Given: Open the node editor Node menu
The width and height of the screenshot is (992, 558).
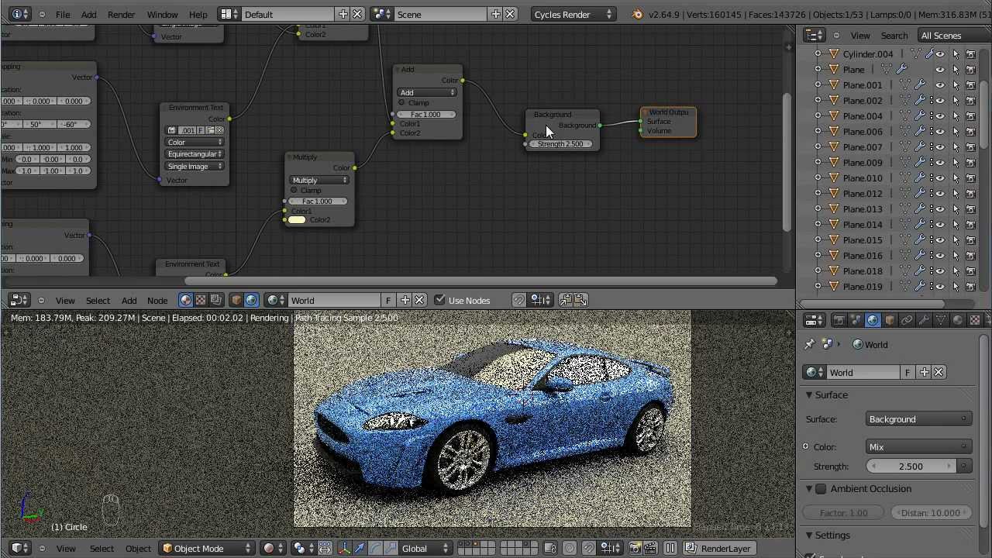Looking at the screenshot, I should (x=157, y=301).
